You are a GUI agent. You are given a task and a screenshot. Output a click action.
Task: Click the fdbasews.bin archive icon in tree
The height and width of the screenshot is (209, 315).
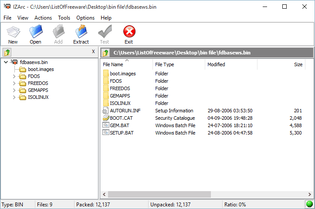click(x=14, y=62)
